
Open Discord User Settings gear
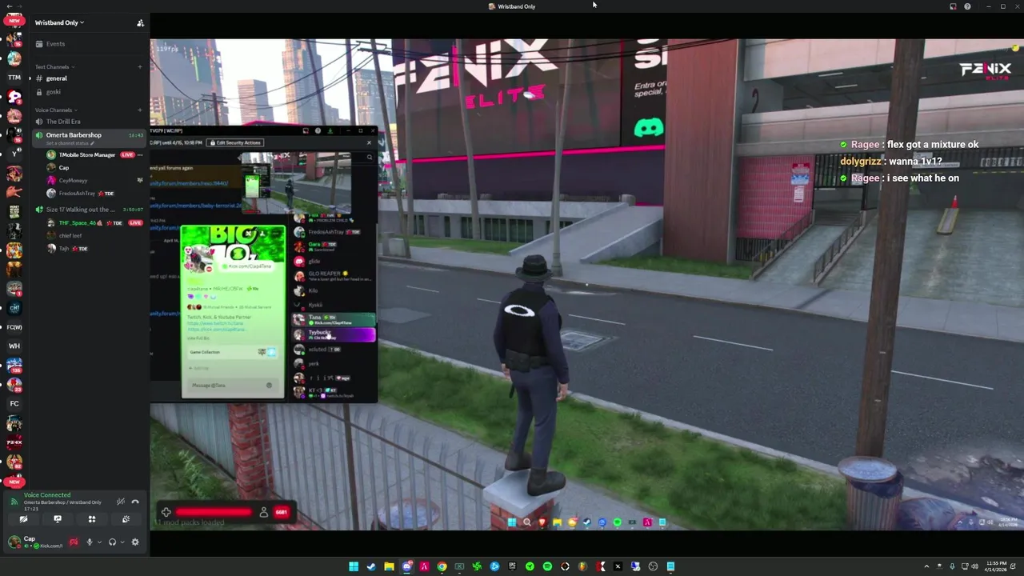pyautogui.click(x=135, y=542)
